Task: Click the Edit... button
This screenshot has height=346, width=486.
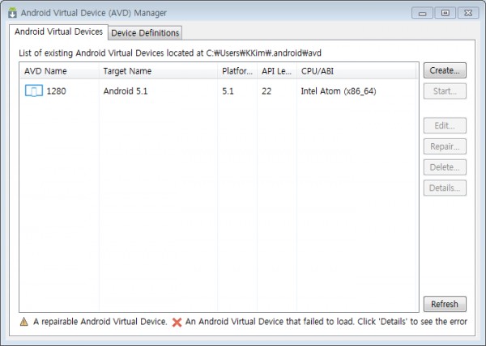Action: point(445,125)
